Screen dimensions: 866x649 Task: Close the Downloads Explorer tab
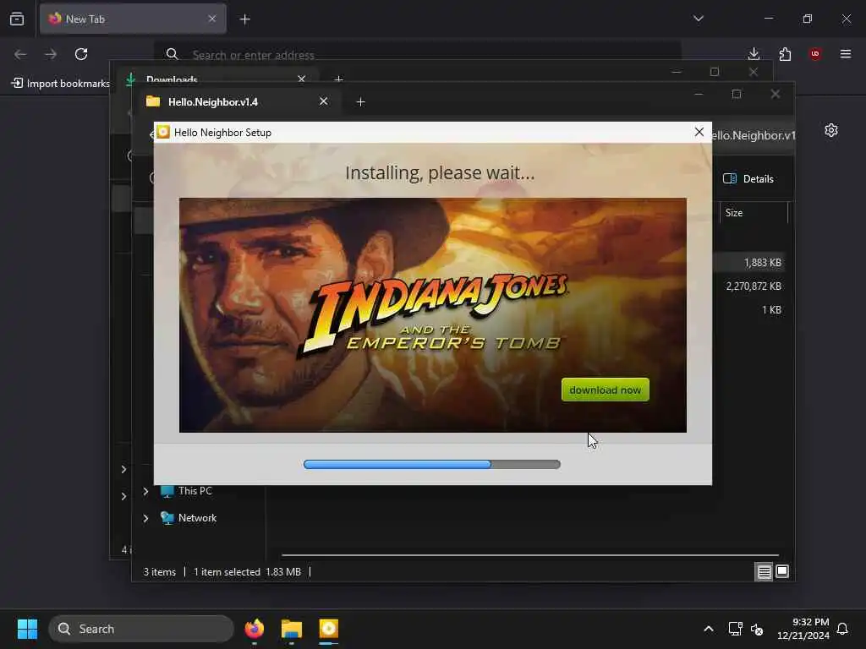pos(302,79)
